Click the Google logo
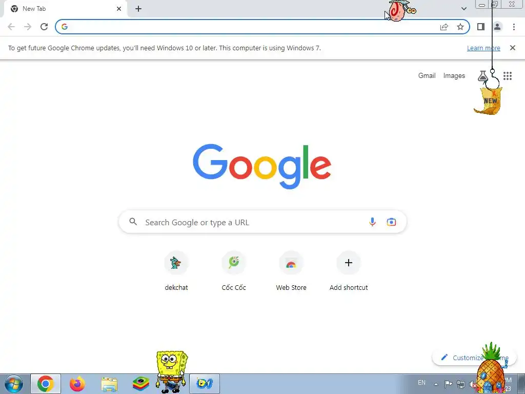 (x=262, y=166)
